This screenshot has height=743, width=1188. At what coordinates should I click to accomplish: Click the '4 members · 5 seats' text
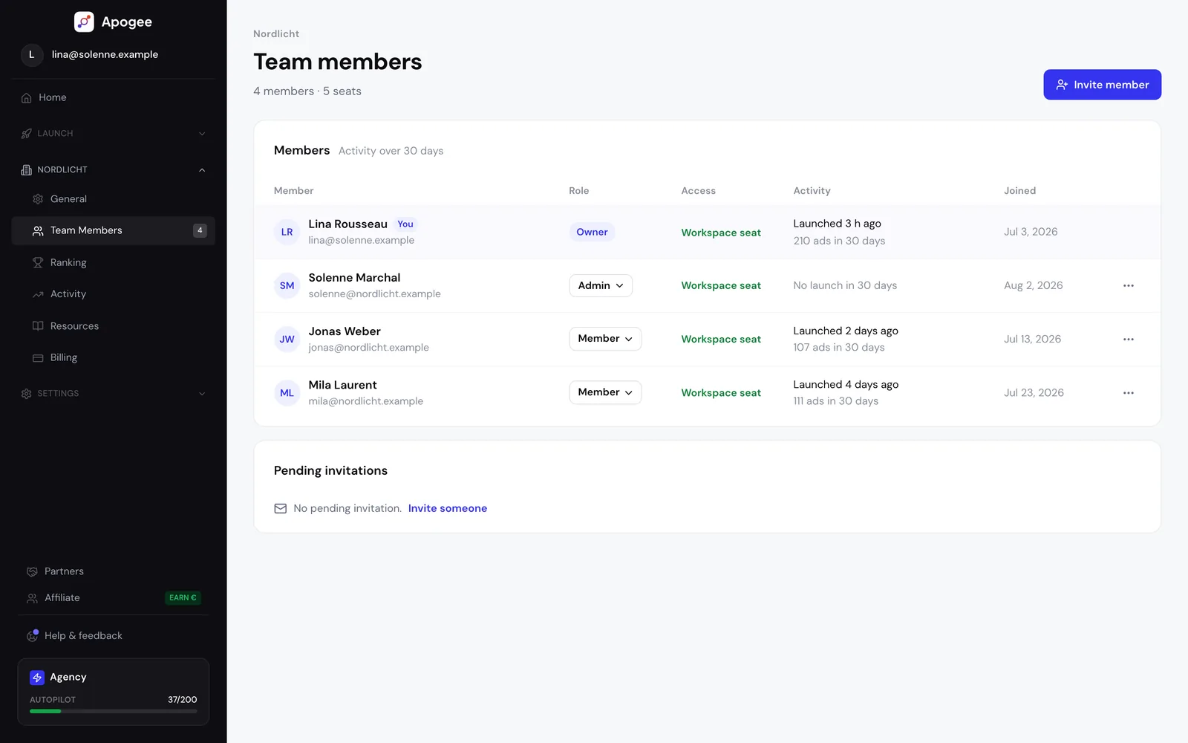(x=307, y=91)
